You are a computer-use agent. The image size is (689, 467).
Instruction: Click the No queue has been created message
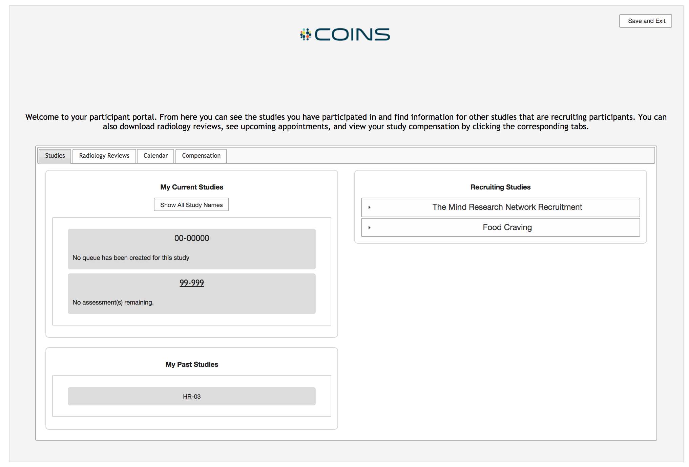pyautogui.click(x=131, y=258)
